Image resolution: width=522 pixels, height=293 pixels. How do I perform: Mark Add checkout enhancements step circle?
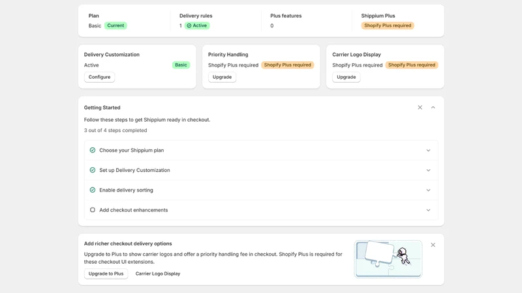pos(93,210)
